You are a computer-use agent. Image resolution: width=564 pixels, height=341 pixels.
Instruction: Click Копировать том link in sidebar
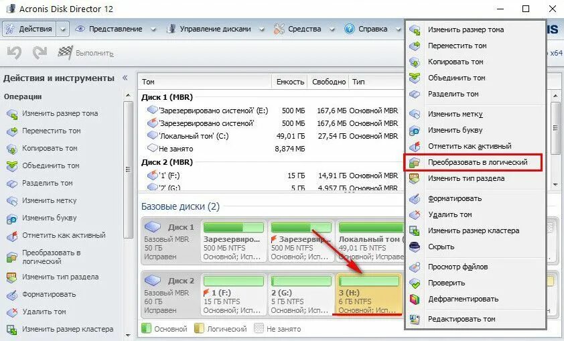point(50,148)
